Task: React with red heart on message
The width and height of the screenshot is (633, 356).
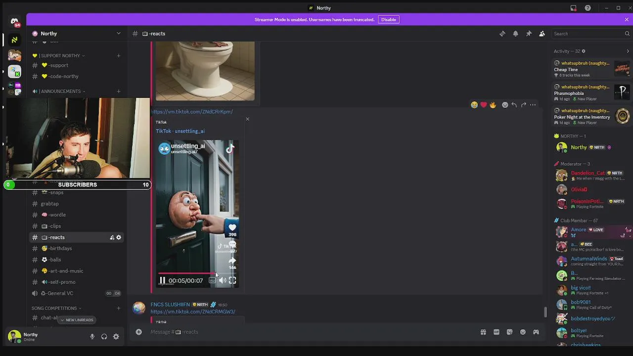Action: tap(484, 105)
